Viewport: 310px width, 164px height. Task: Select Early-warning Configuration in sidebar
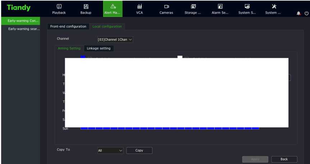(20, 21)
